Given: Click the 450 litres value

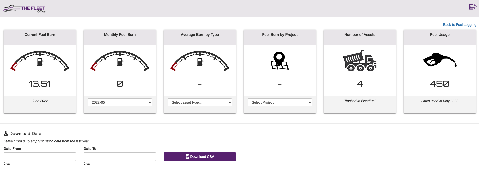Looking at the screenshot, I should (440, 84).
